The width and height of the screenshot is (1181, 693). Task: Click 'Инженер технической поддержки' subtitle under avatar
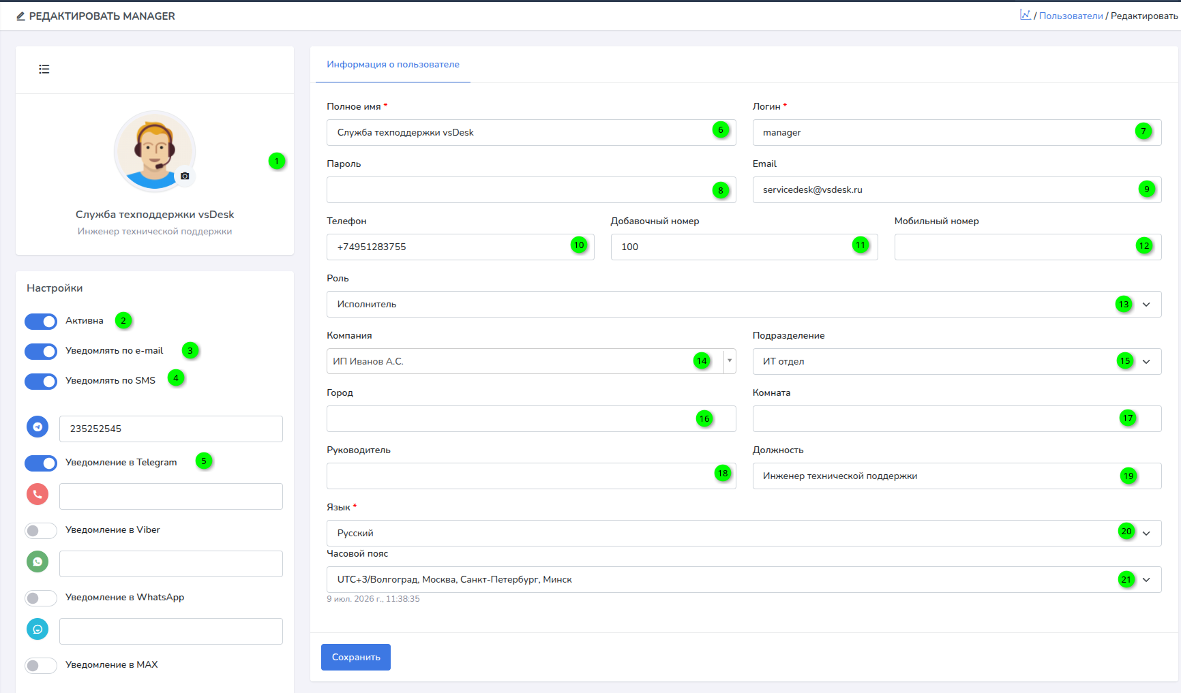click(x=155, y=232)
